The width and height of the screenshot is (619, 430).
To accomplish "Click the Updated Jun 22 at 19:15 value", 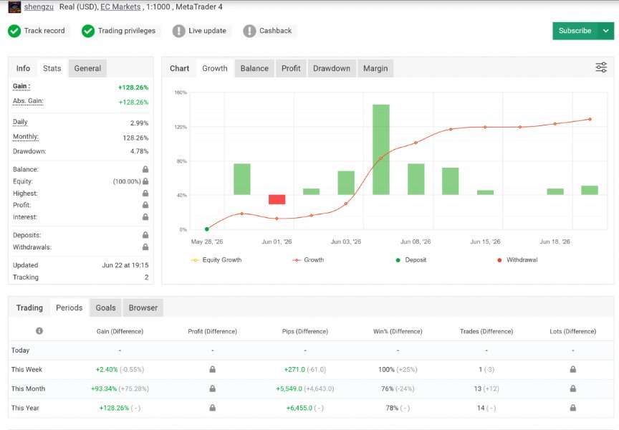I will click(x=125, y=265).
